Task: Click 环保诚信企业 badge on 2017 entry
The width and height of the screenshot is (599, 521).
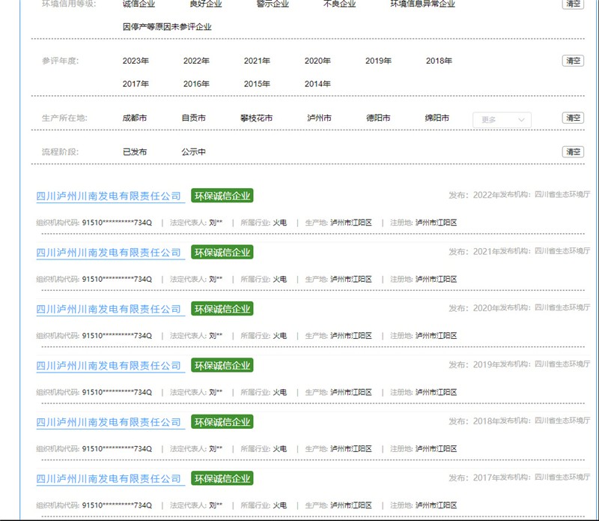Action: (x=222, y=478)
